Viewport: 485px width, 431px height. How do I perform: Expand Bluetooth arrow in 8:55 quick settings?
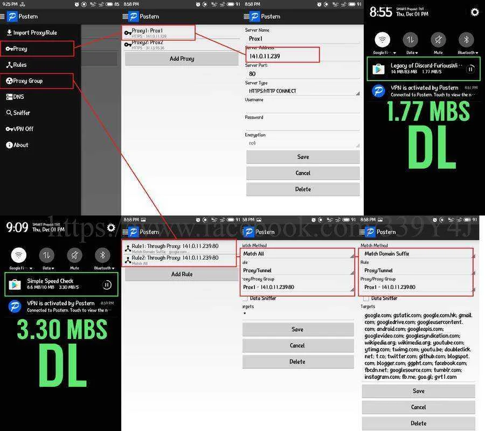(477, 53)
